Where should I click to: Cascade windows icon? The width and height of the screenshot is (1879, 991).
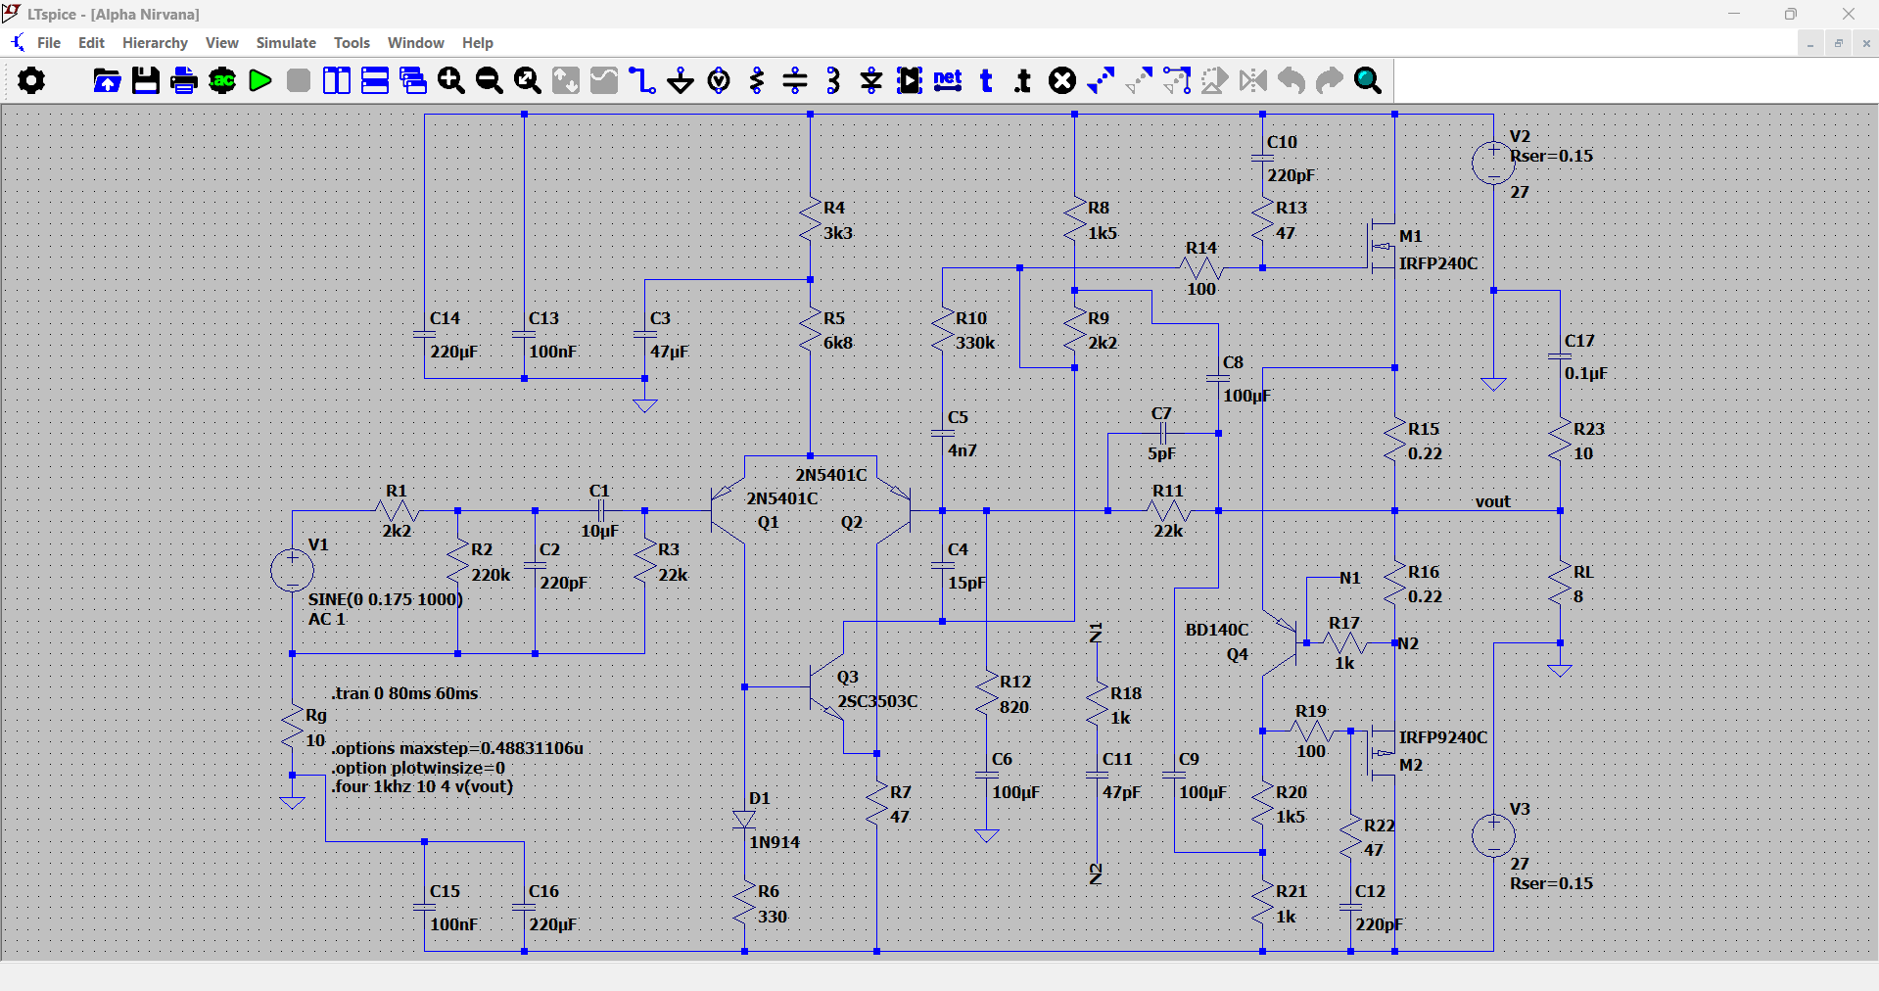pos(413,80)
